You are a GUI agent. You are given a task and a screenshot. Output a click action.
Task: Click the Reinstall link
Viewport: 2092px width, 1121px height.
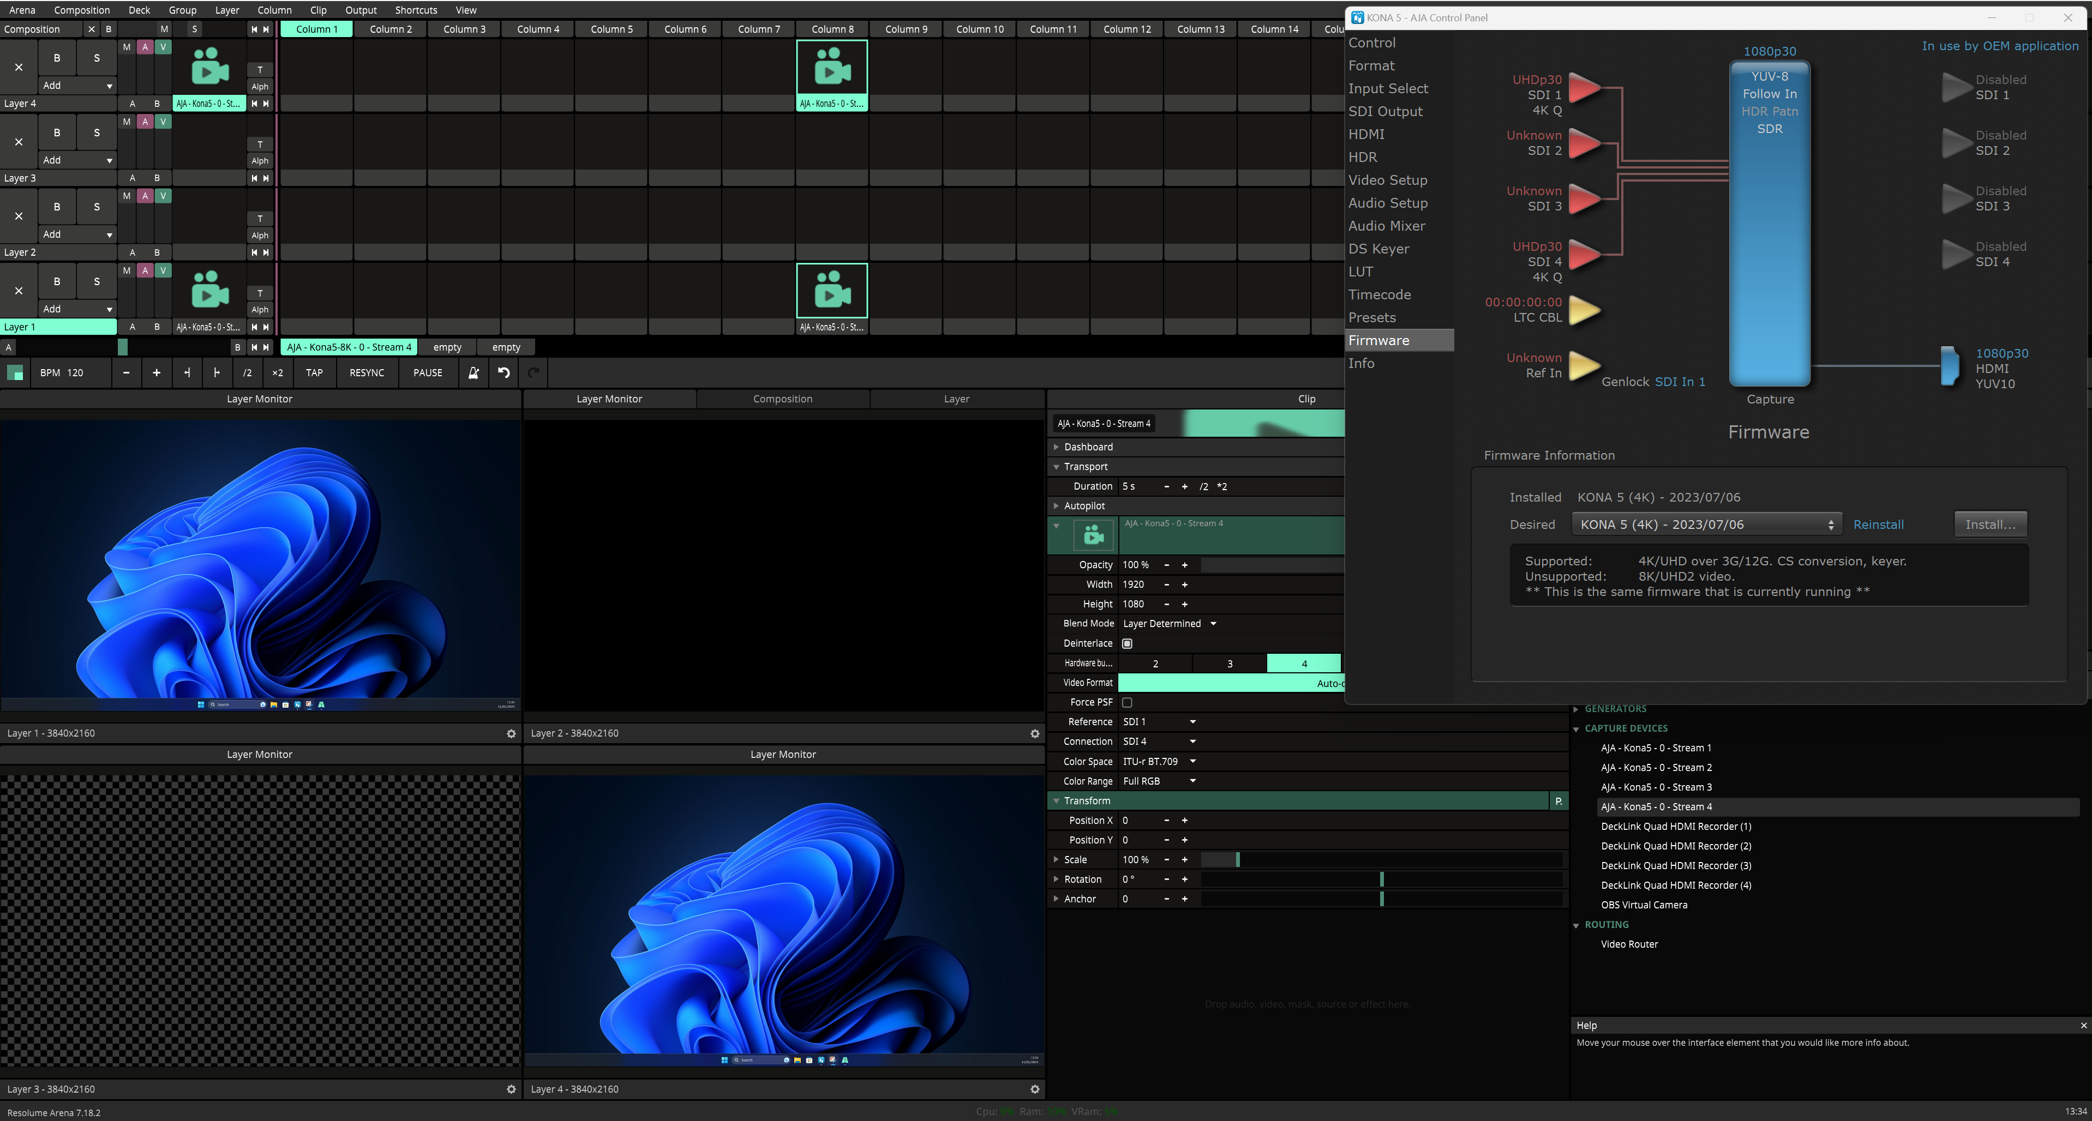1878,525
